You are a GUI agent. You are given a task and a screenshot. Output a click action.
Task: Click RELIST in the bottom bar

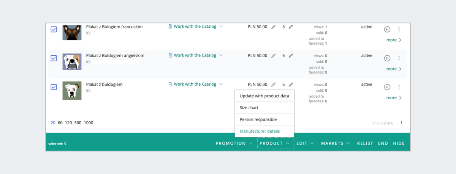[365, 143]
